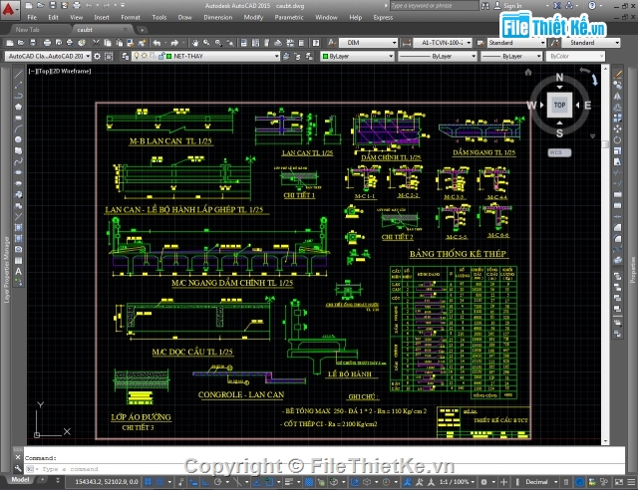Toggle Clean Screen icon in status bar

click(618, 482)
